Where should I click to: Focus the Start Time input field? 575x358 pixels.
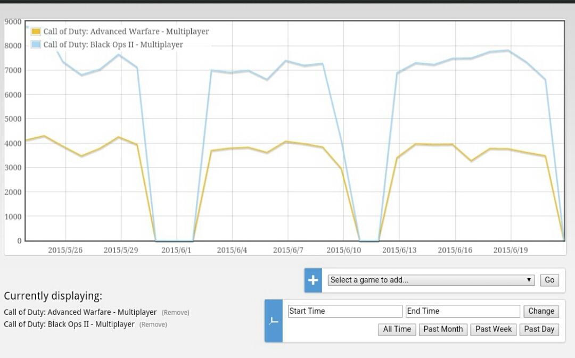(x=345, y=311)
